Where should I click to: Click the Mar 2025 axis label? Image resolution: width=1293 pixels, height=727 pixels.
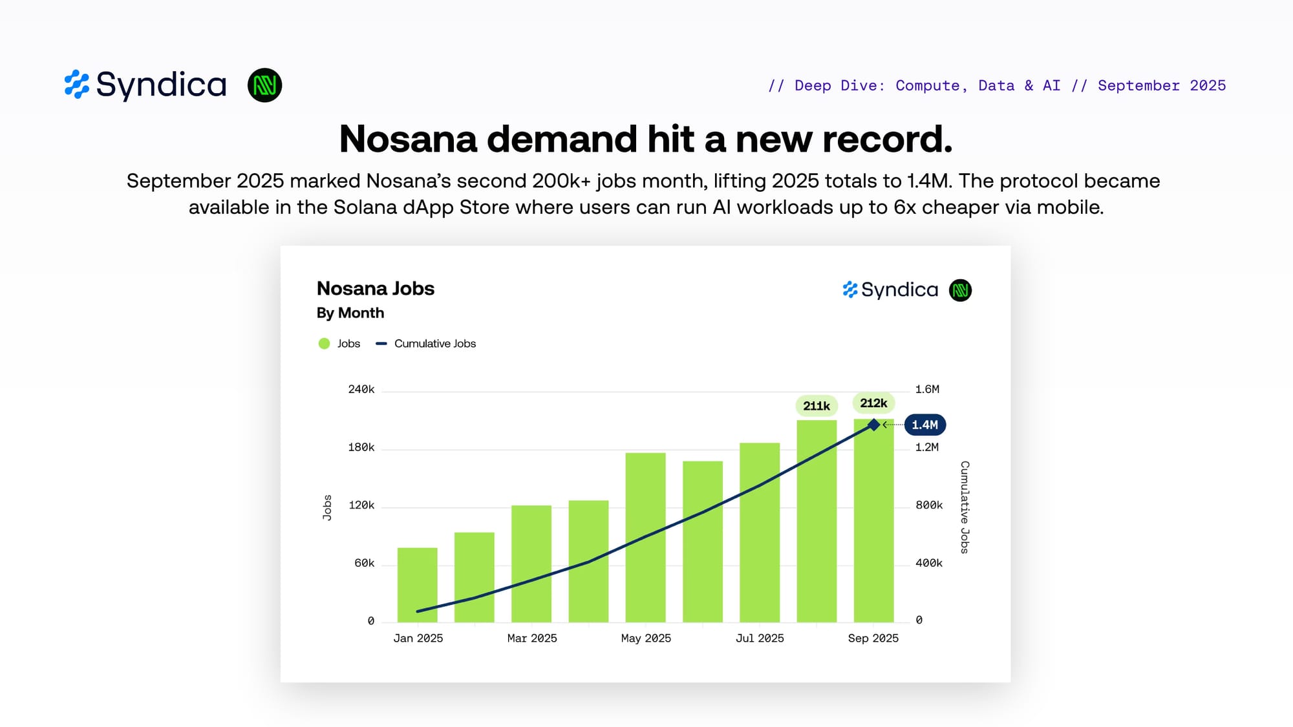click(531, 638)
